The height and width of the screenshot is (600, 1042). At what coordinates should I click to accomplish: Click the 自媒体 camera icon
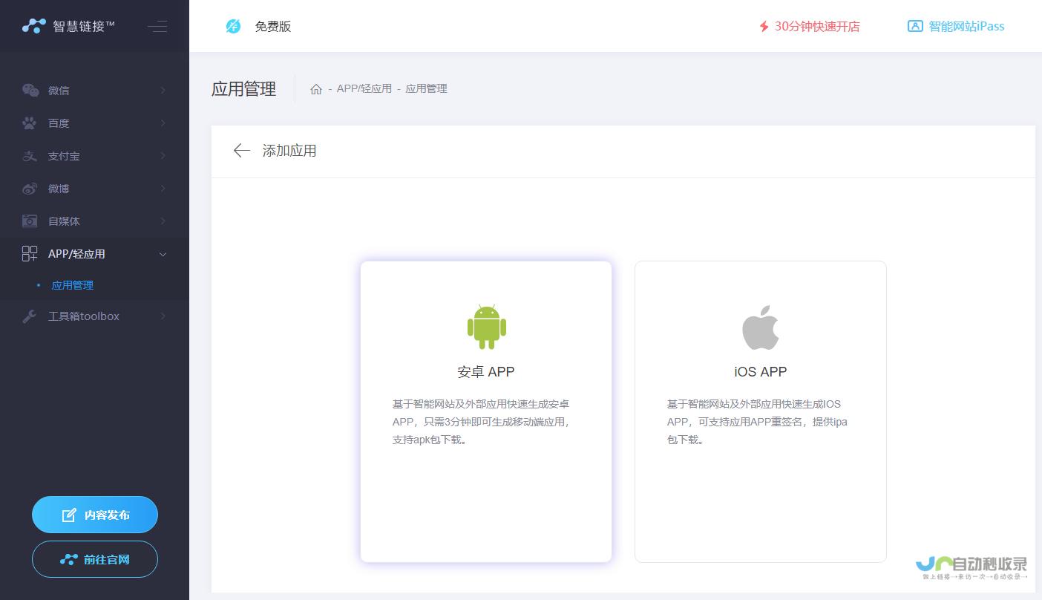pos(30,221)
